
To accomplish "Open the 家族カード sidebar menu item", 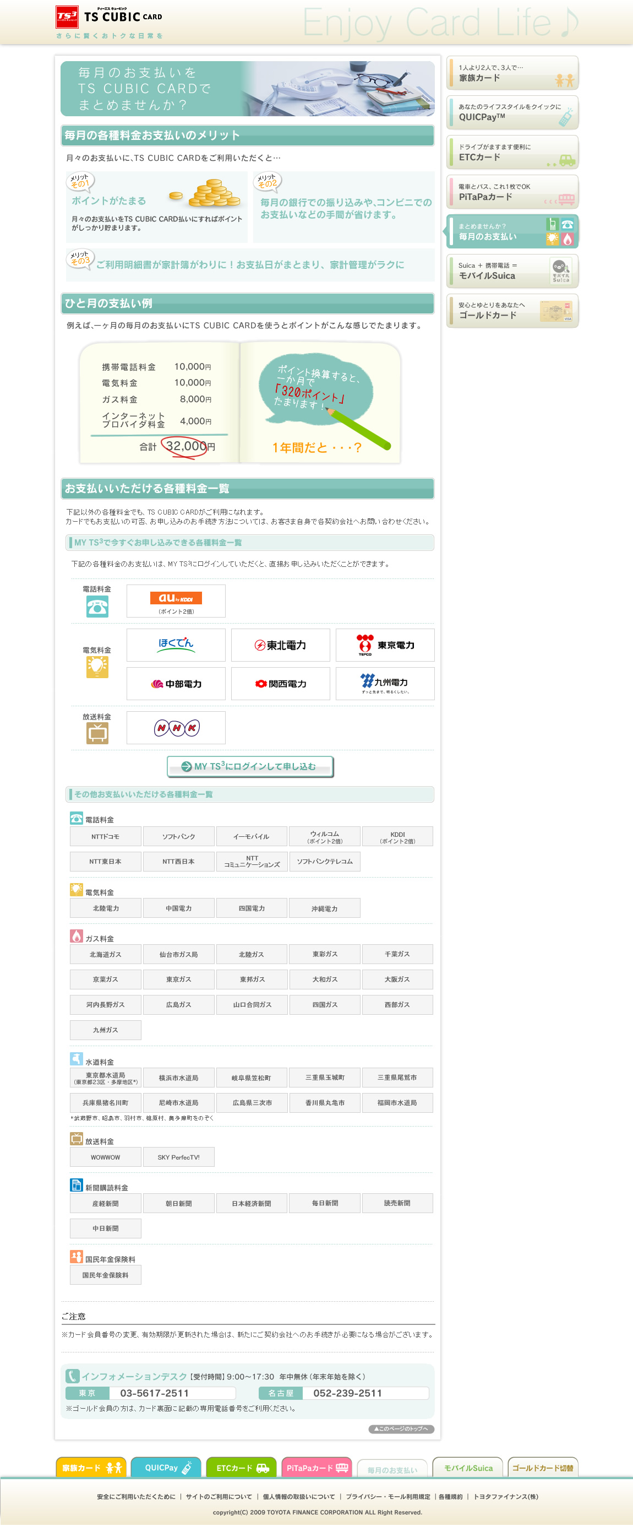I will (x=512, y=73).
